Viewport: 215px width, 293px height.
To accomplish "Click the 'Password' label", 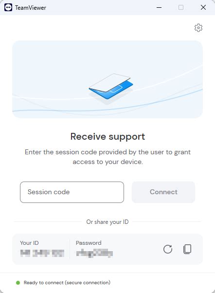I will coord(89,243).
